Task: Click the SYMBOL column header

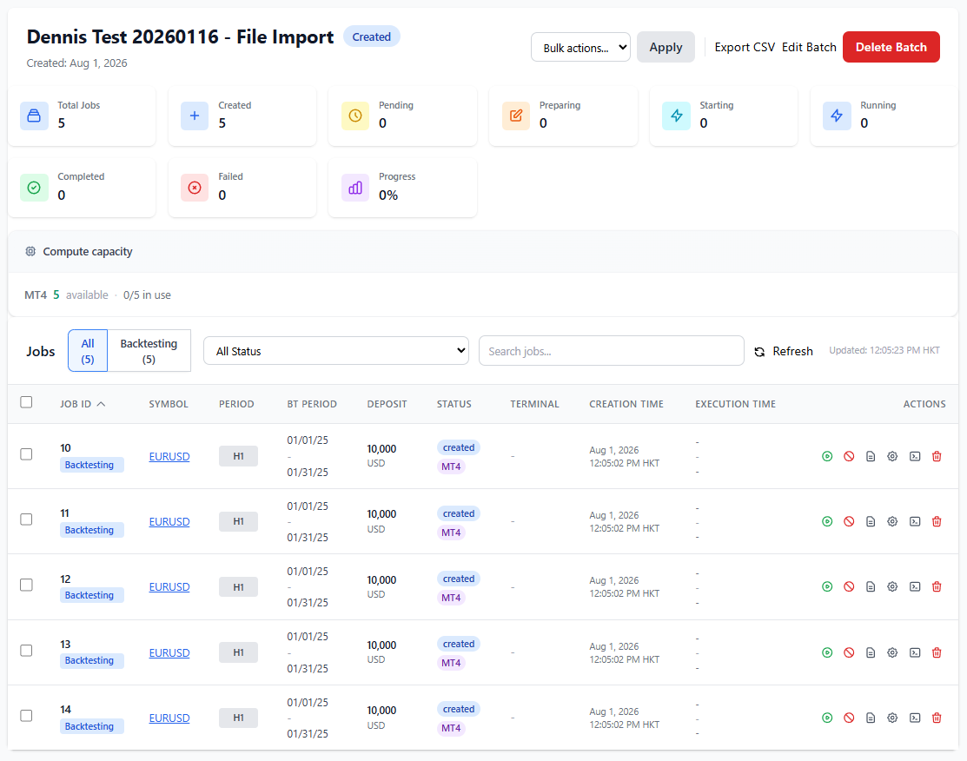Action: pyautogui.click(x=169, y=404)
